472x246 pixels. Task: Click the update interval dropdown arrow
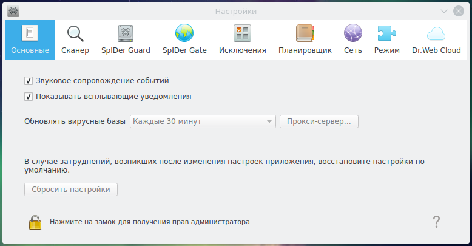point(269,121)
